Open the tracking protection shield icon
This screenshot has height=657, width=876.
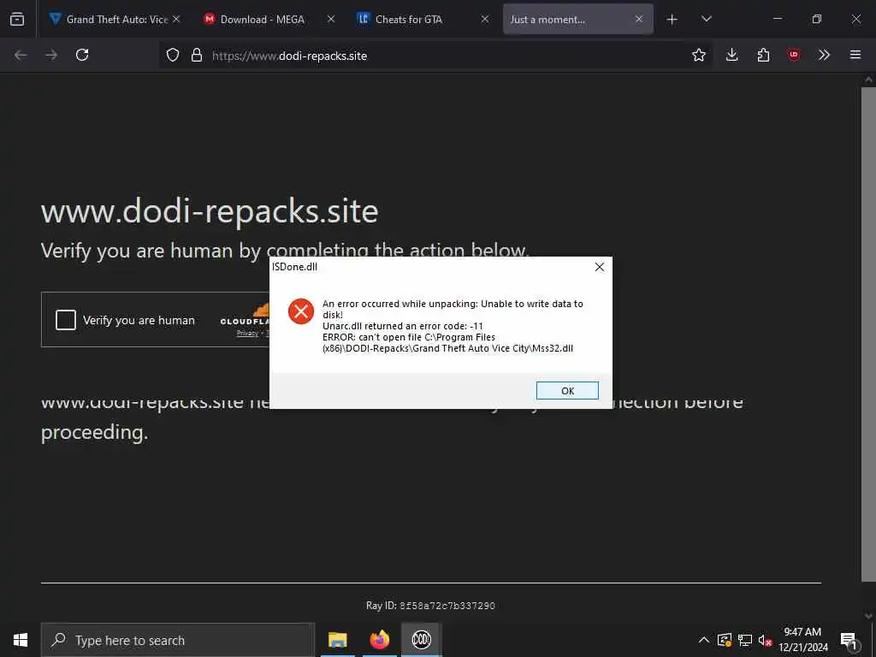[173, 55]
